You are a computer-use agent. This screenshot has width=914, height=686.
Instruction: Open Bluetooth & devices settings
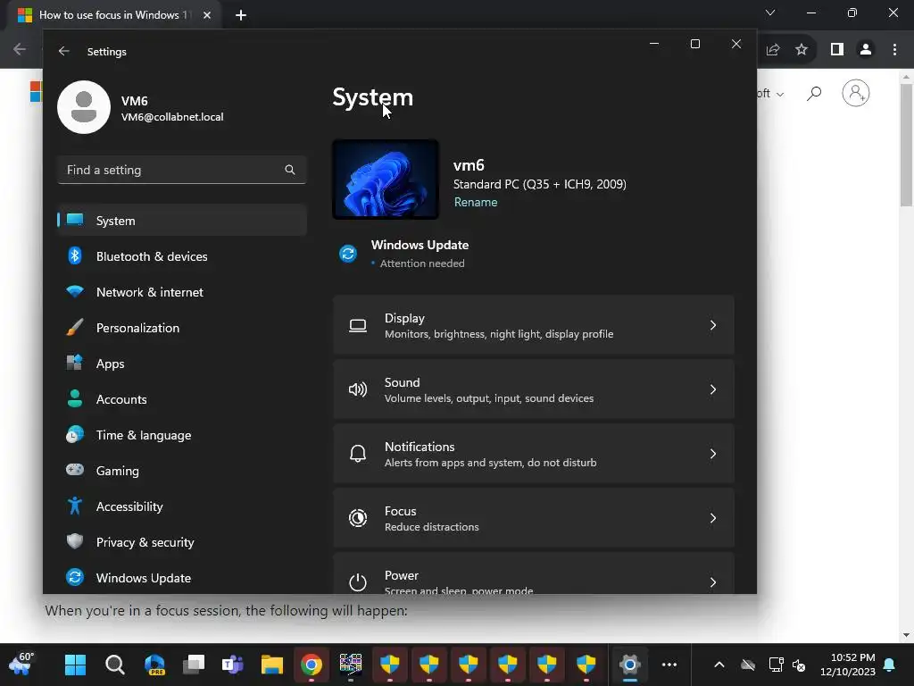point(182,256)
